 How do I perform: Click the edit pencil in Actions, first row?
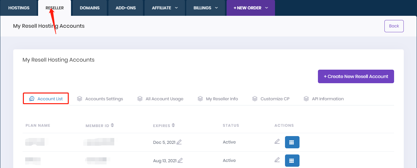[277, 142]
